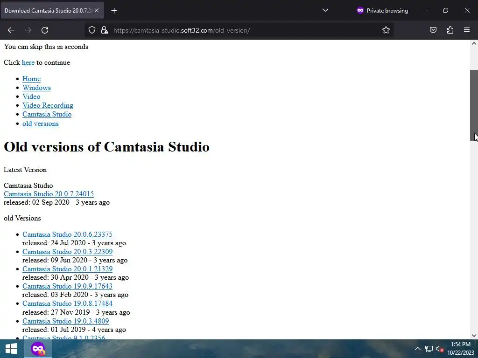The width and height of the screenshot is (478, 358).
Task: List all tabs dropdown arrow
Action: pyautogui.click(x=325, y=10)
